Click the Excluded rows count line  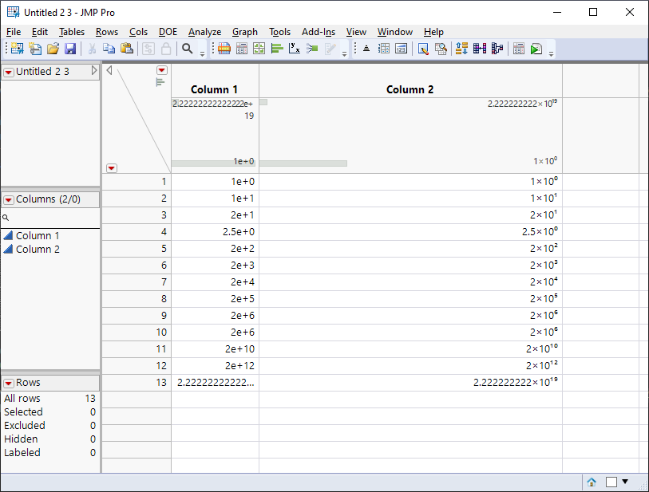[x=49, y=426]
